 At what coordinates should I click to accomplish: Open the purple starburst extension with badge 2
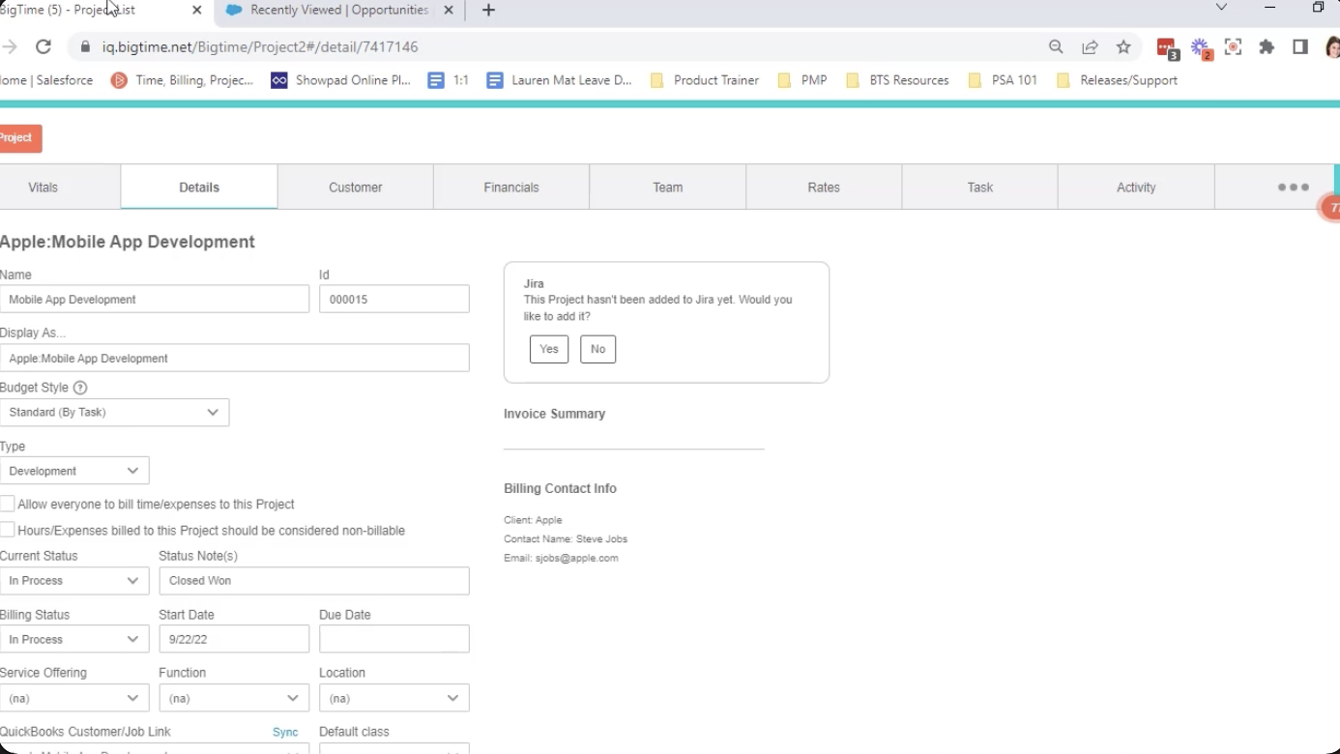(1201, 47)
